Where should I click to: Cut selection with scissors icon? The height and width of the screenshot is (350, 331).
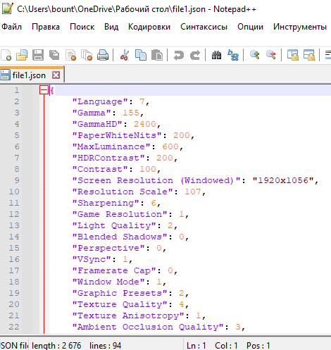(125, 55)
